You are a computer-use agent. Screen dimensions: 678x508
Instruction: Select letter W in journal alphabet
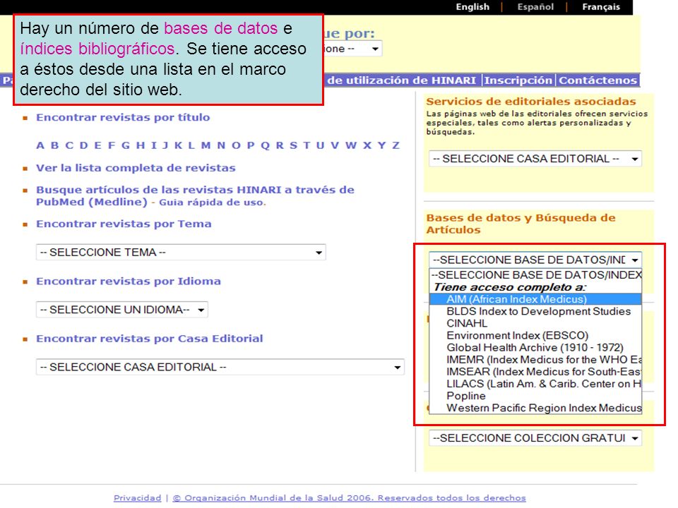tap(351, 145)
